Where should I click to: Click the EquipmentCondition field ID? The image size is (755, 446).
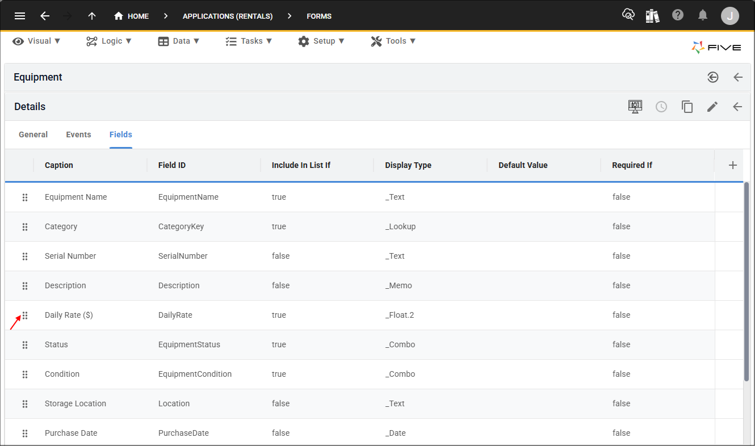point(195,374)
